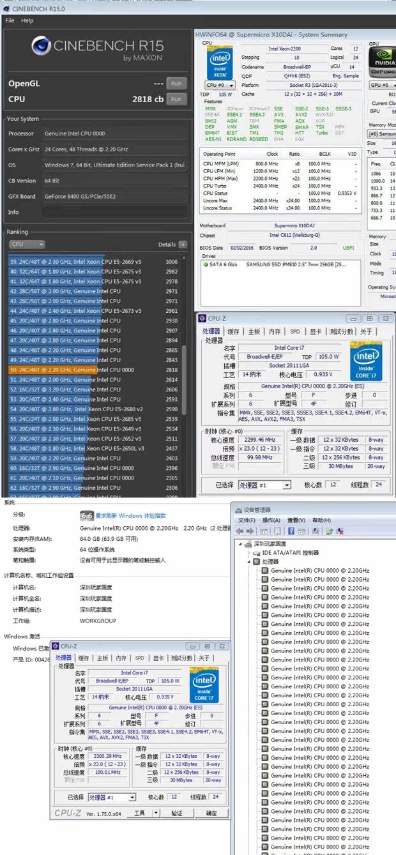
Task: Click Intel Core i7 logo in upper CPU-Z
Action: coord(366,361)
